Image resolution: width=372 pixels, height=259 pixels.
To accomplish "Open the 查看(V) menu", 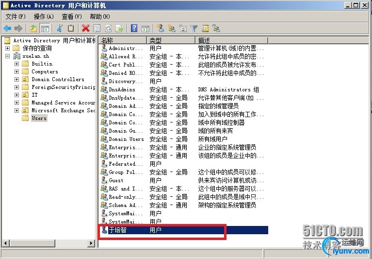I will click(x=72, y=17).
